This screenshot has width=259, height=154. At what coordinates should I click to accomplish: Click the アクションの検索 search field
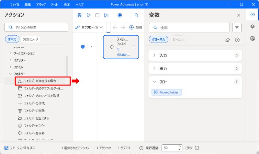pyautogui.click(x=36, y=27)
